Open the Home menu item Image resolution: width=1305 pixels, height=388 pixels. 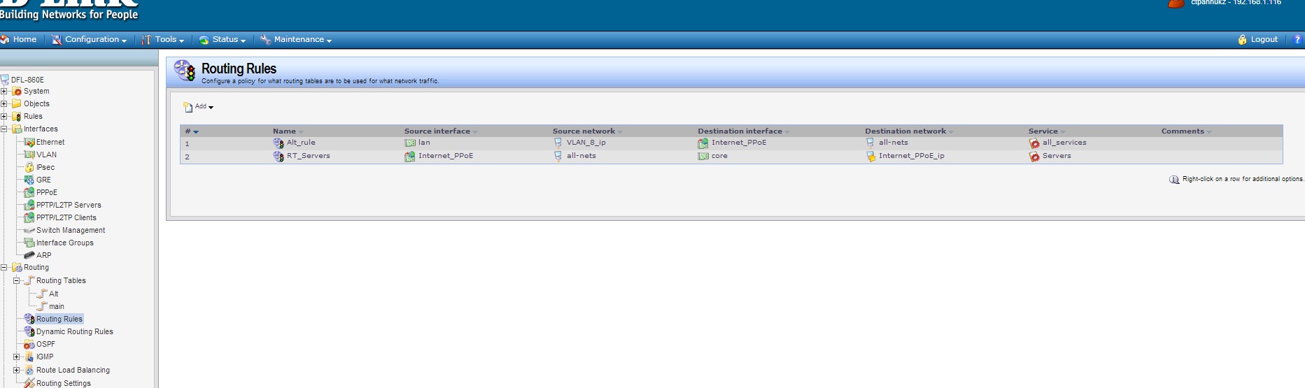pos(19,40)
